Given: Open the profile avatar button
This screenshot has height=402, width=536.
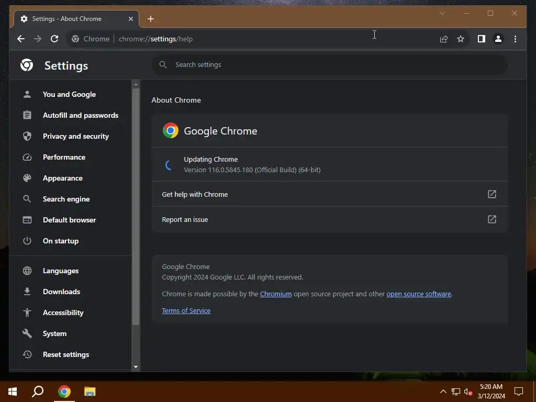Looking at the screenshot, I should click(x=498, y=39).
